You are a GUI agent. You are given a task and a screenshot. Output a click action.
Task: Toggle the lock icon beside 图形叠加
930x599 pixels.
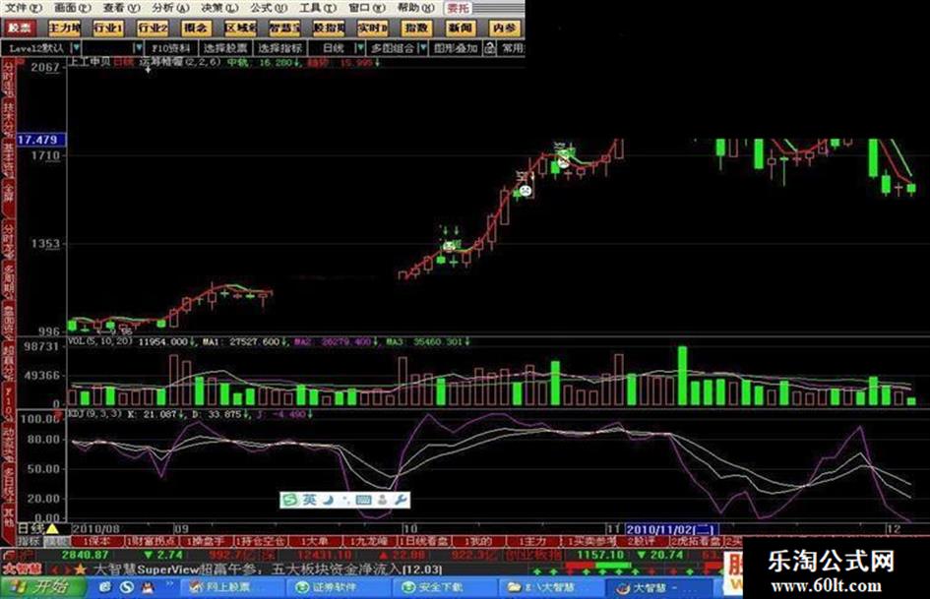[x=489, y=48]
